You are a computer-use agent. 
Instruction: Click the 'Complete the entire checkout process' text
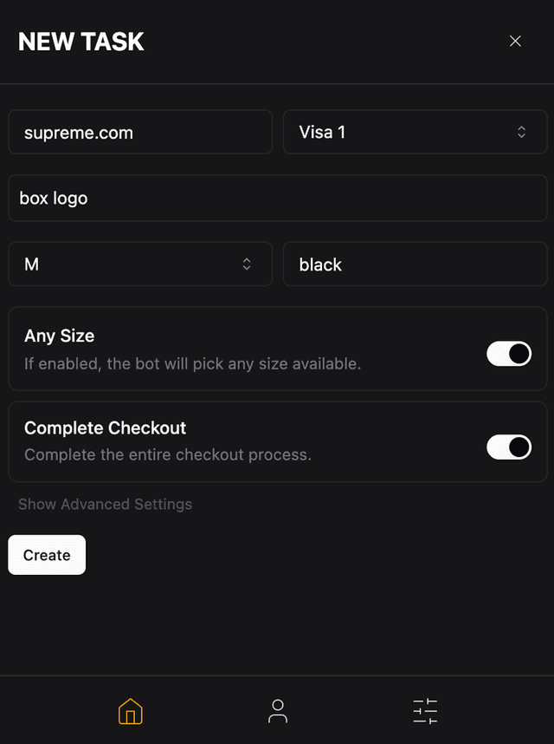point(168,454)
